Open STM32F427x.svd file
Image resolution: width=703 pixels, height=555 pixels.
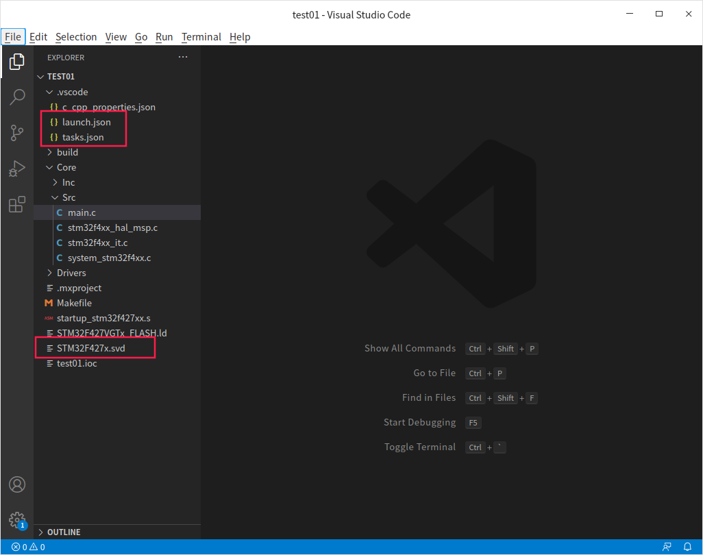point(117,348)
